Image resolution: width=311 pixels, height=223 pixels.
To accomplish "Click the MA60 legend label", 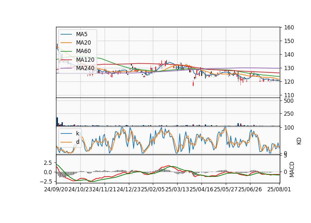I will click(x=83, y=51).
